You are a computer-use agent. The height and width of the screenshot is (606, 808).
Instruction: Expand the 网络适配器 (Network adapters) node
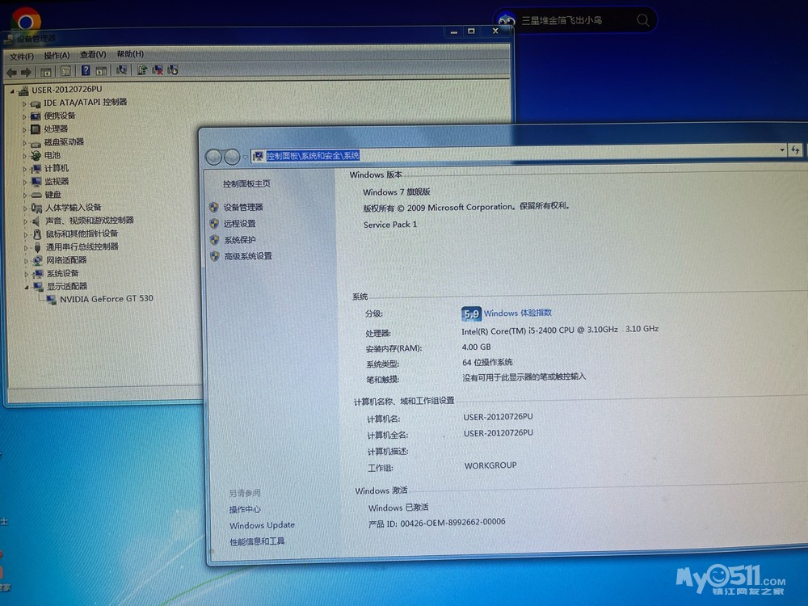pyautogui.click(x=24, y=260)
